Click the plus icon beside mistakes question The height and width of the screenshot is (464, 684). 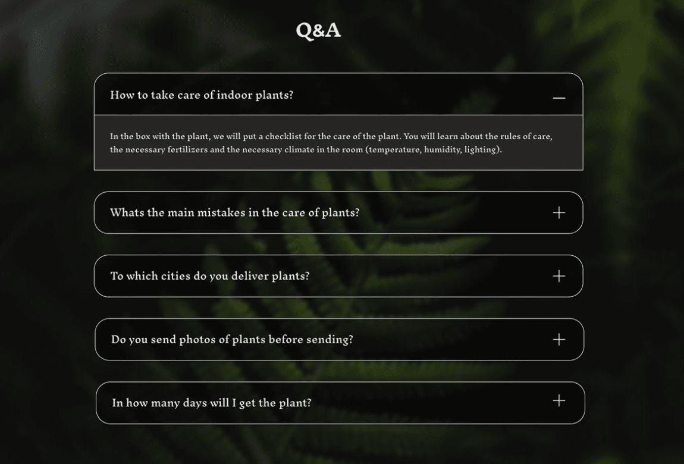click(558, 212)
